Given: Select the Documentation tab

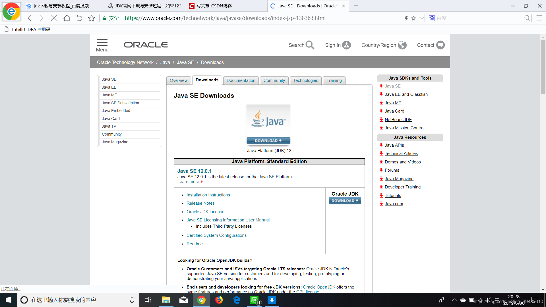Looking at the screenshot, I should [x=241, y=80].
